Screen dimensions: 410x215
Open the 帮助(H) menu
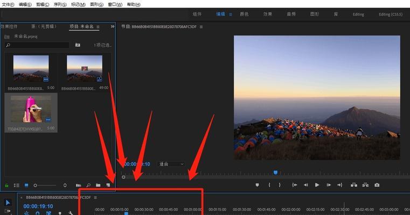click(134, 4)
